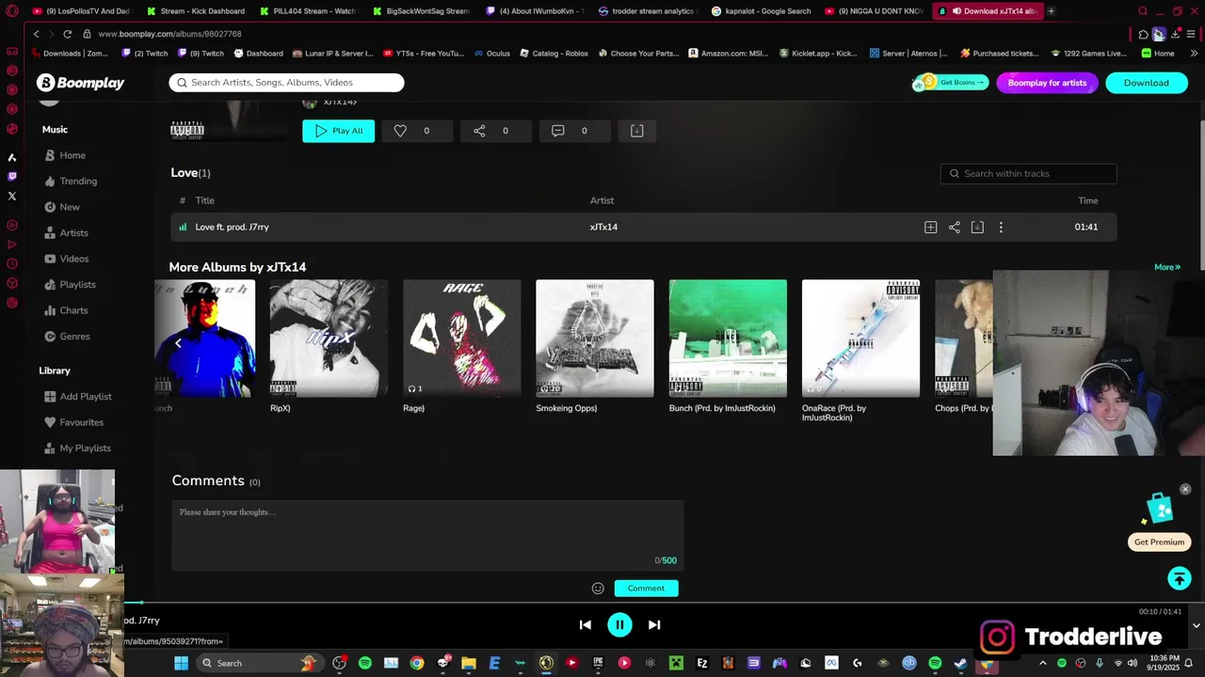Add Love track to playlist plus icon
Image resolution: width=1205 pixels, height=677 pixels.
coord(930,227)
